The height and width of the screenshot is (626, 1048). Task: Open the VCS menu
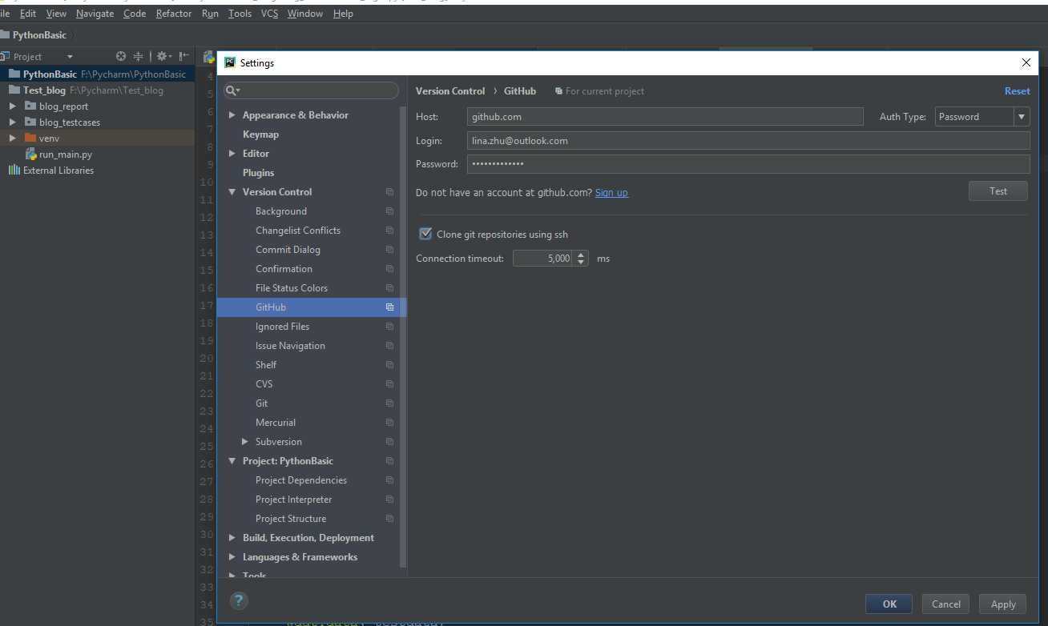pyautogui.click(x=270, y=14)
